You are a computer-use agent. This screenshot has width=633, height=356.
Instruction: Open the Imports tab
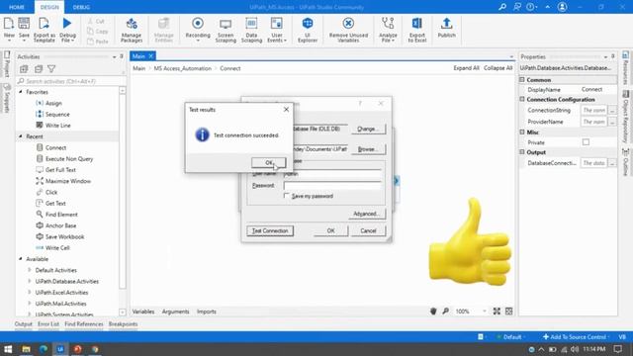point(207,311)
